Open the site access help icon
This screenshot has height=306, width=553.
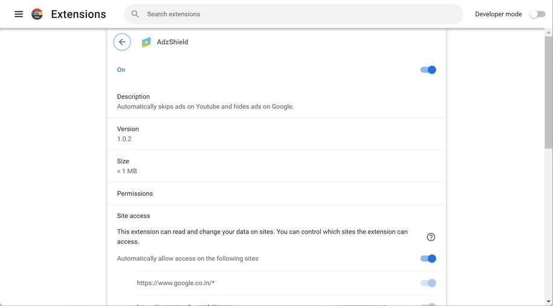click(431, 237)
